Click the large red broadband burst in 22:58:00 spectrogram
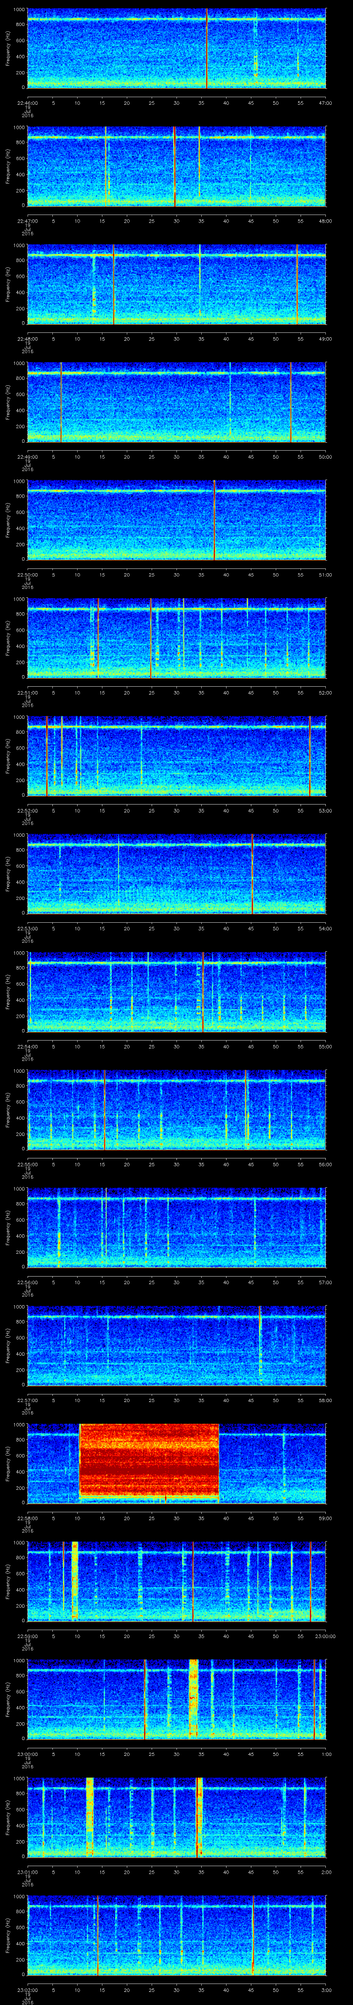 [x=149, y=1462]
